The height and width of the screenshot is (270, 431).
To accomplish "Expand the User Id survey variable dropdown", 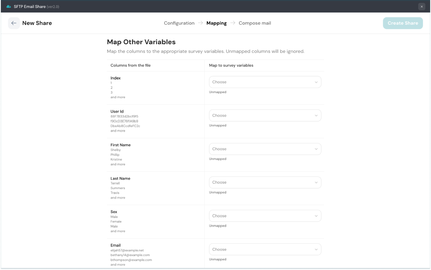I will coord(265,115).
